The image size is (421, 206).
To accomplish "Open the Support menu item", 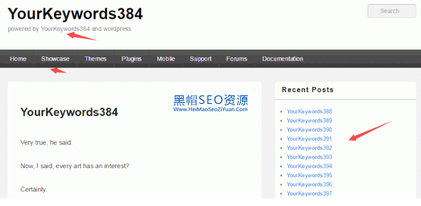I will click(200, 59).
